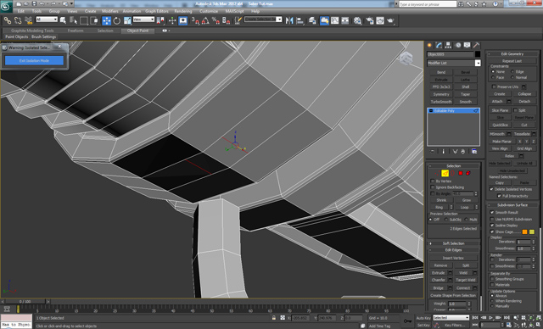Enable Ignore Backfacing checkbox
543x329 pixels.
pyautogui.click(x=433, y=187)
